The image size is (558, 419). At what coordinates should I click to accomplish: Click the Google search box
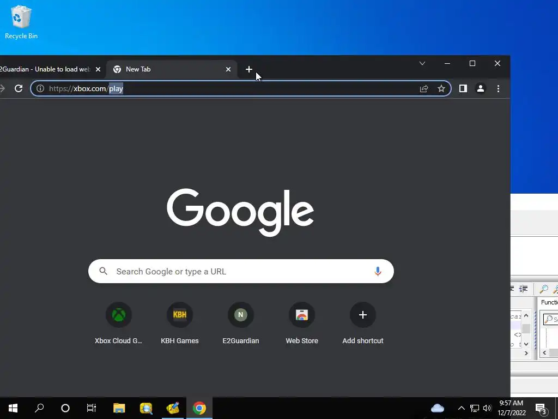click(x=241, y=271)
